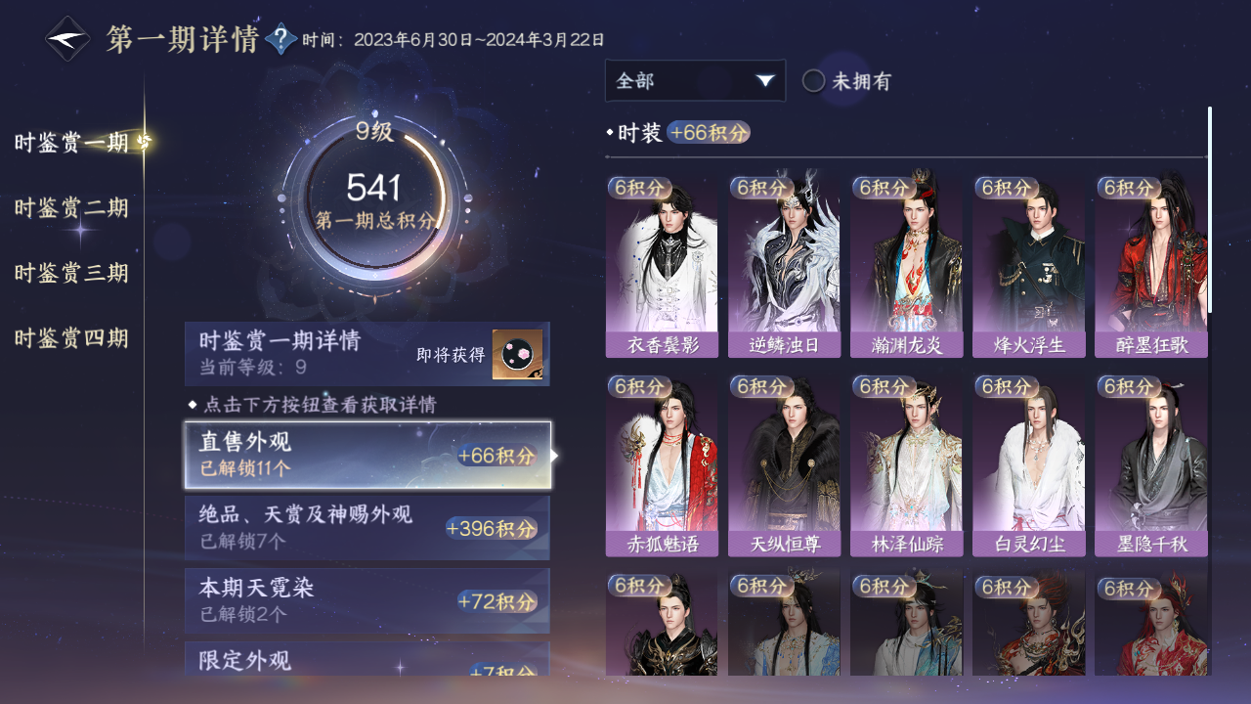Click the back arrow icon at top left
The width and height of the screenshot is (1251, 704).
coord(67,39)
